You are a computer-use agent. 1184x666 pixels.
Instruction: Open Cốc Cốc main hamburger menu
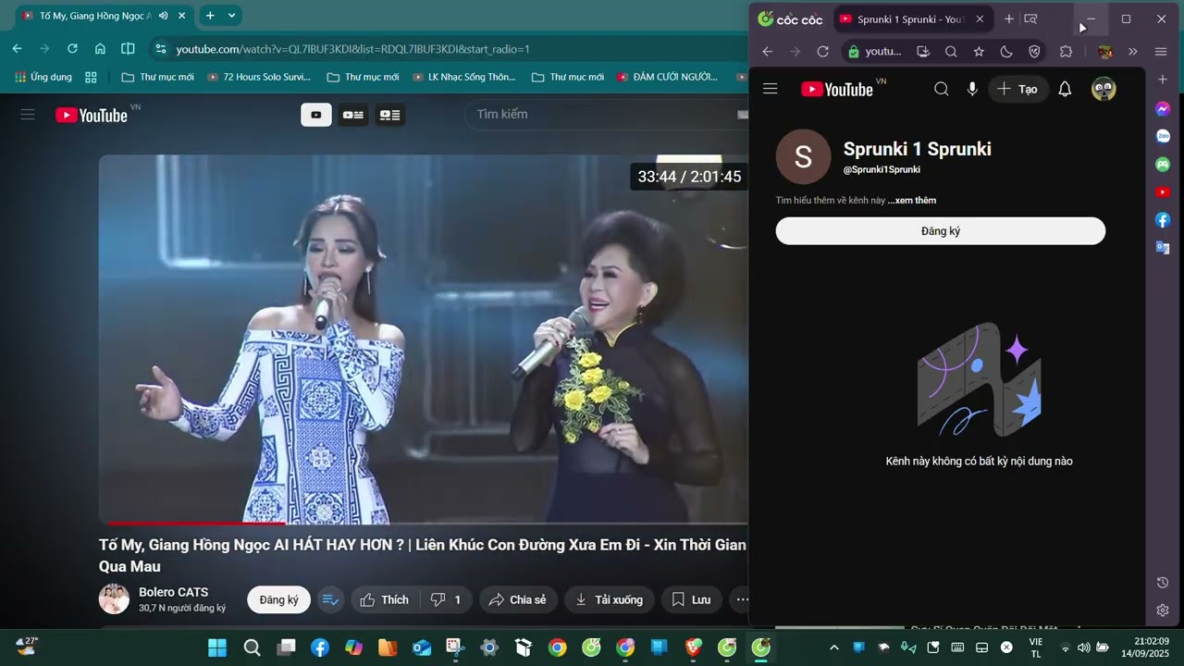[1161, 52]
